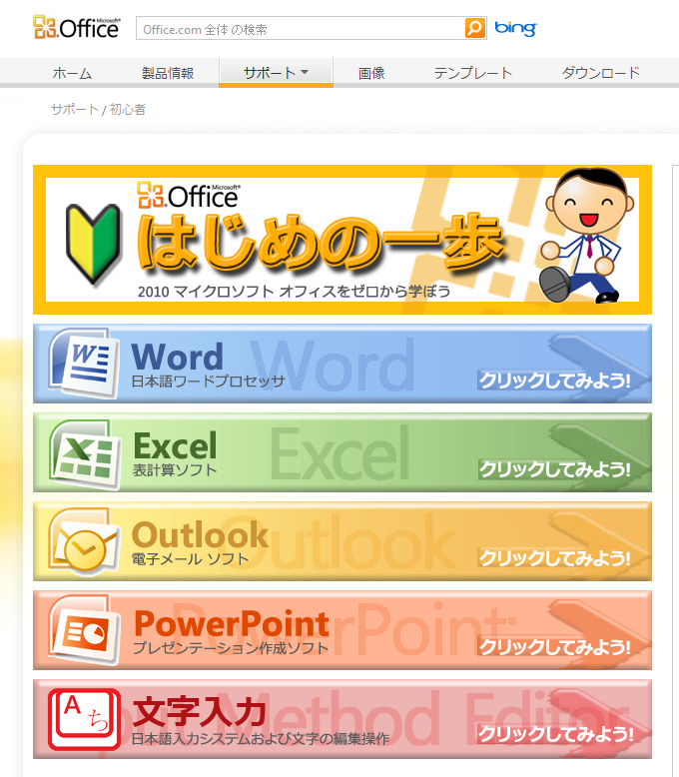
Task: Open the 画像 tab
Action: [371, 73]
